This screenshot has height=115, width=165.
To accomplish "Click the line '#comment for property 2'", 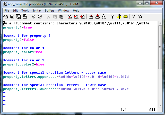I will pos(27,36).
